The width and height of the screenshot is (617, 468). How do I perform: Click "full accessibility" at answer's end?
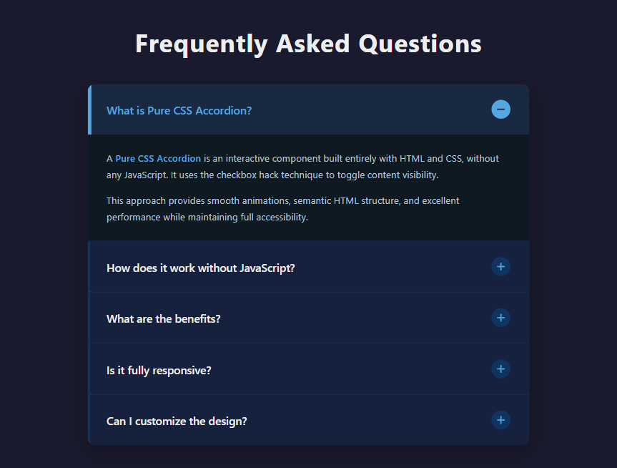[x=277, y=217]
